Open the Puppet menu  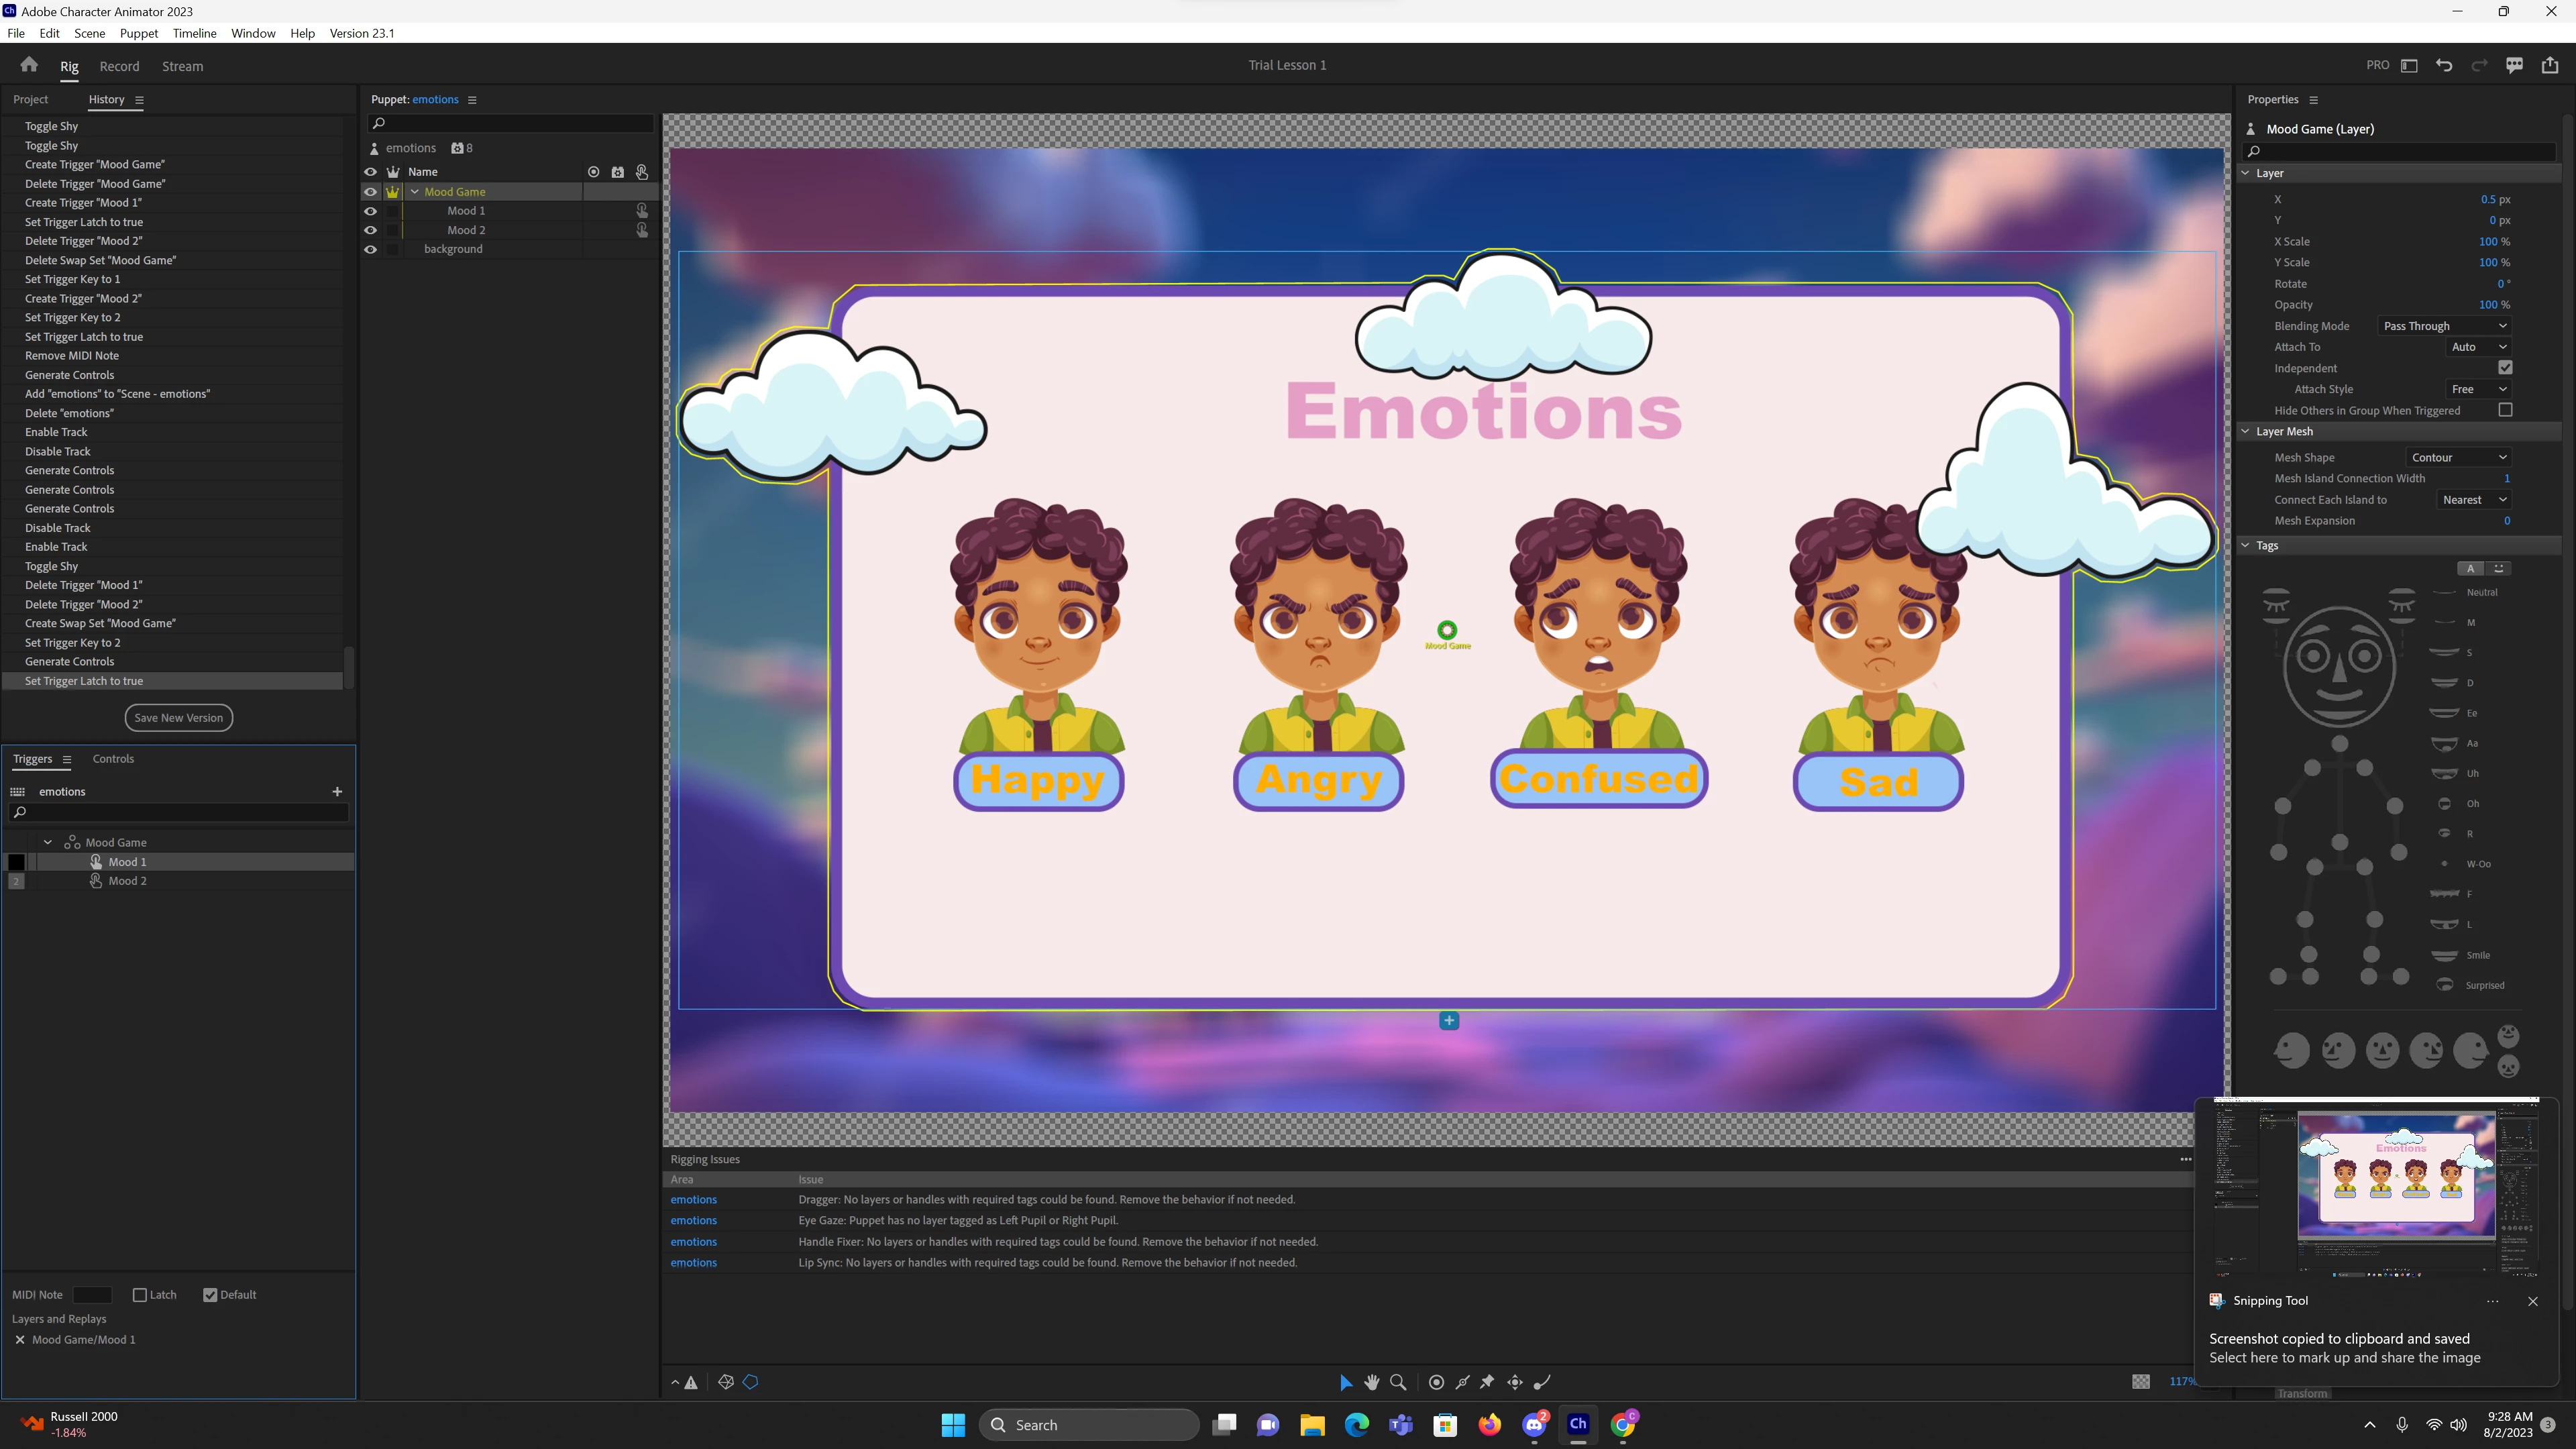tap(138, 33)
